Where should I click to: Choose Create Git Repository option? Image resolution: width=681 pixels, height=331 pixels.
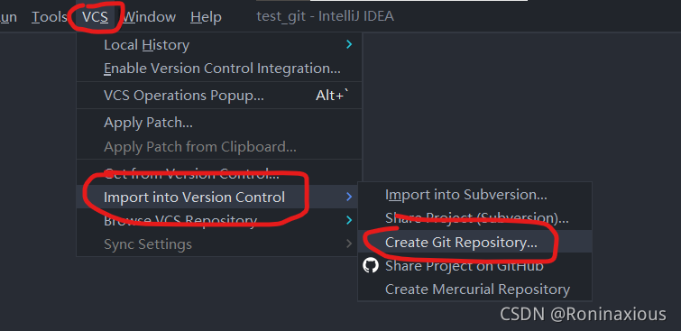[x=474, y=242]
